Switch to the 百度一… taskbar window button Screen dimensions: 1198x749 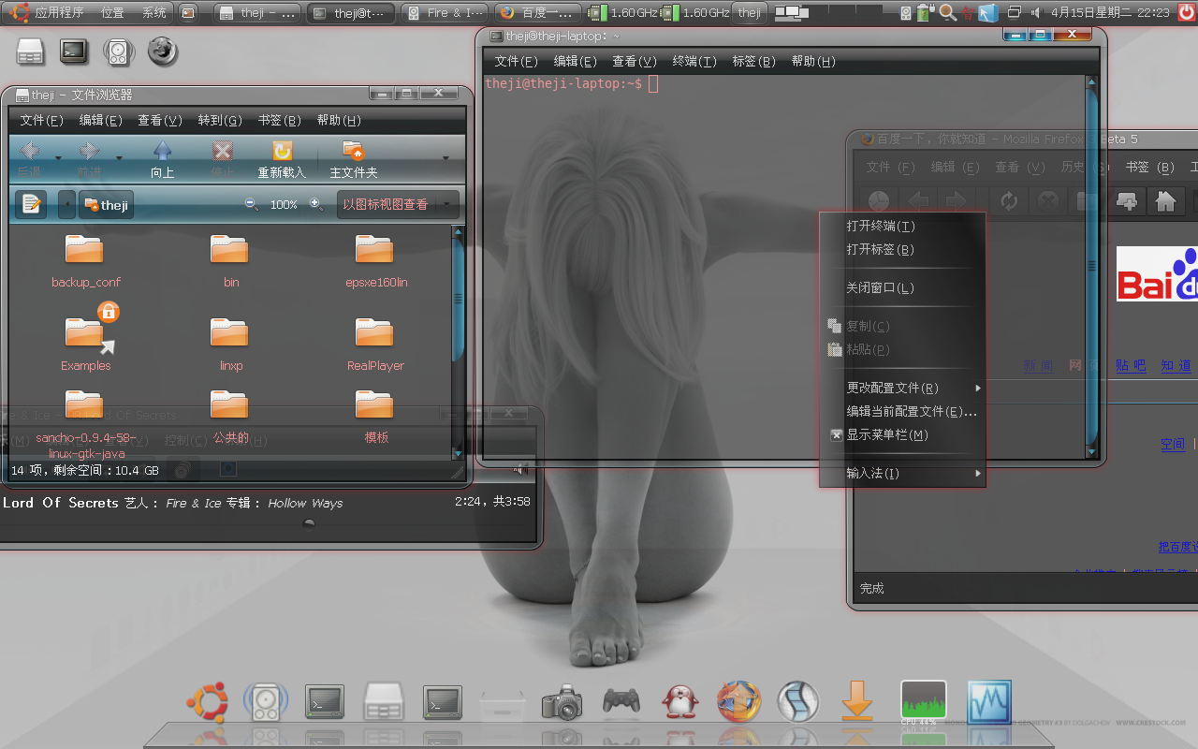coord(537,12)
